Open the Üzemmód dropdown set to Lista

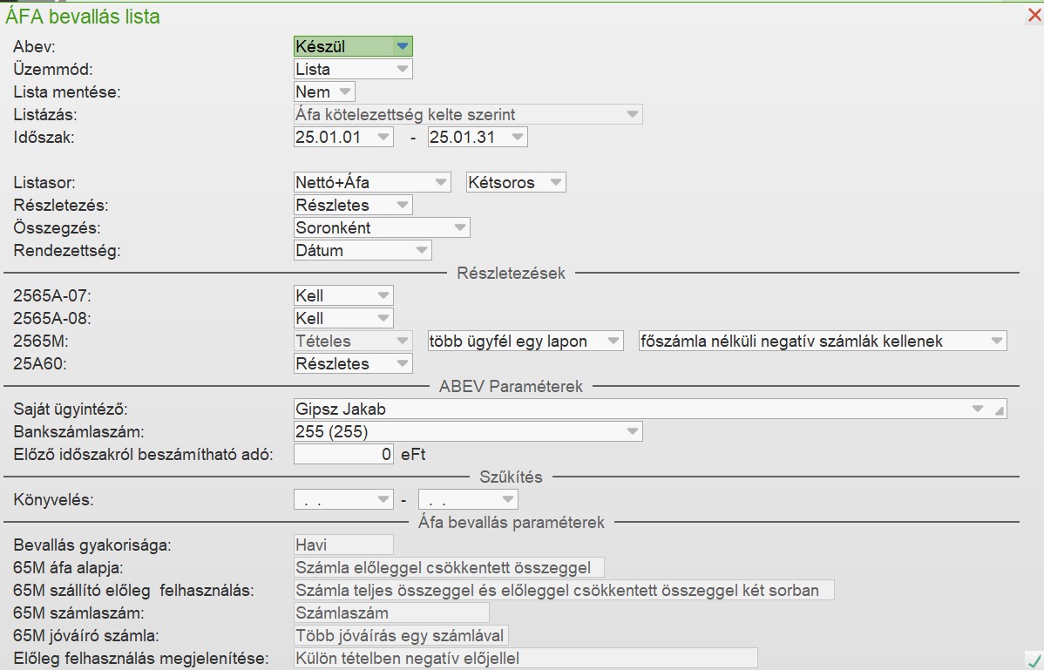pos(353,69)
